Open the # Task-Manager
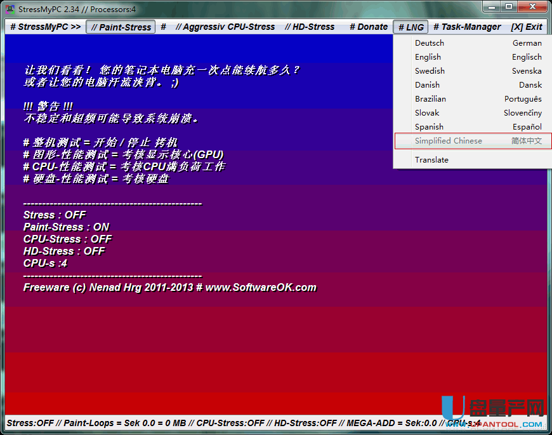 [467, 27]
